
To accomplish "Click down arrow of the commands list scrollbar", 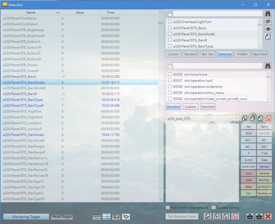I will point(269,99).
